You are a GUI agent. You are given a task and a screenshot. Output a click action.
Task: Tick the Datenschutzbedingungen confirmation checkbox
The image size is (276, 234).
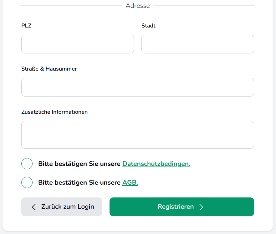click(x=27, y=164)
